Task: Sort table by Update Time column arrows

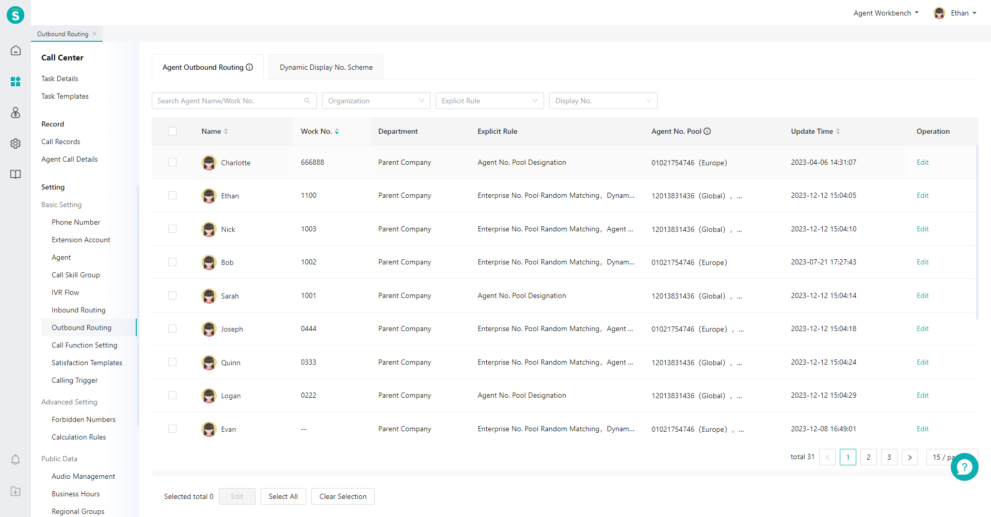Action: coord(838,131)
